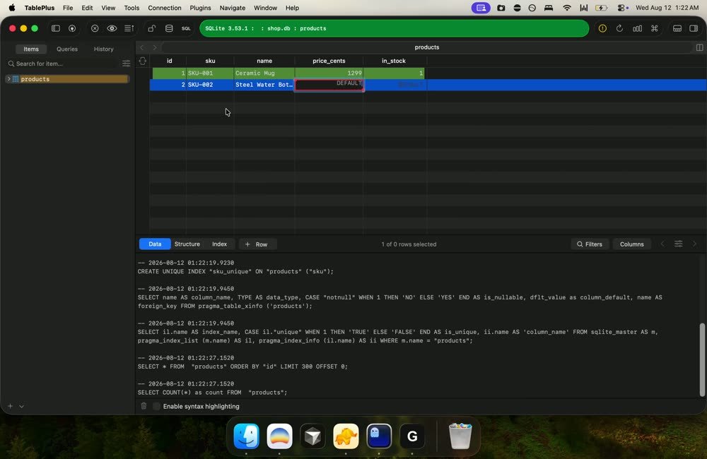The image size is (707, 459).
Task: Click the next page arrow
Action: point(694,244)
